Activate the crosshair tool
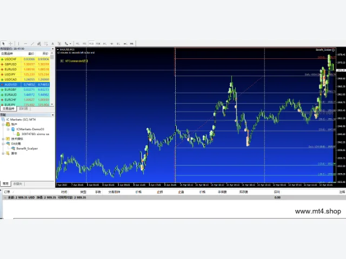 pyautogui.click(x=10, y=44)
